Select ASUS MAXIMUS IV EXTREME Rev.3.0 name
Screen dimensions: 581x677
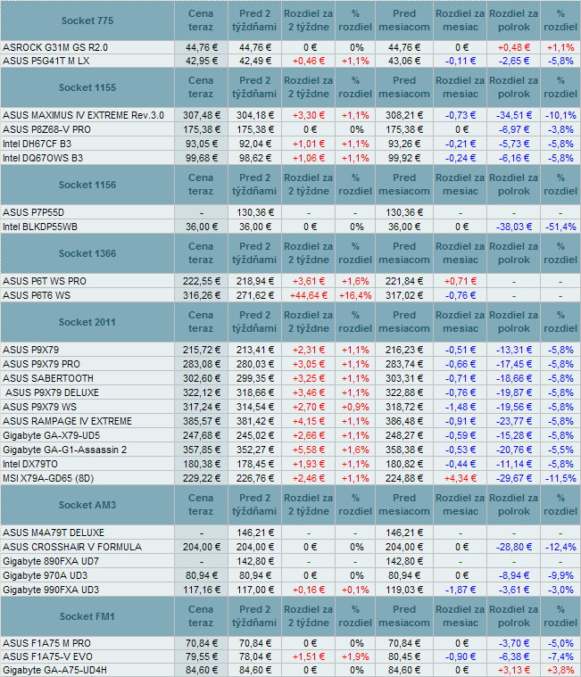point(83,115)
